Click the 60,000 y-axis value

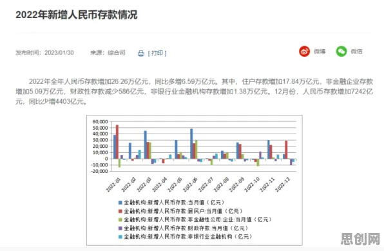(x=100, y=122)
